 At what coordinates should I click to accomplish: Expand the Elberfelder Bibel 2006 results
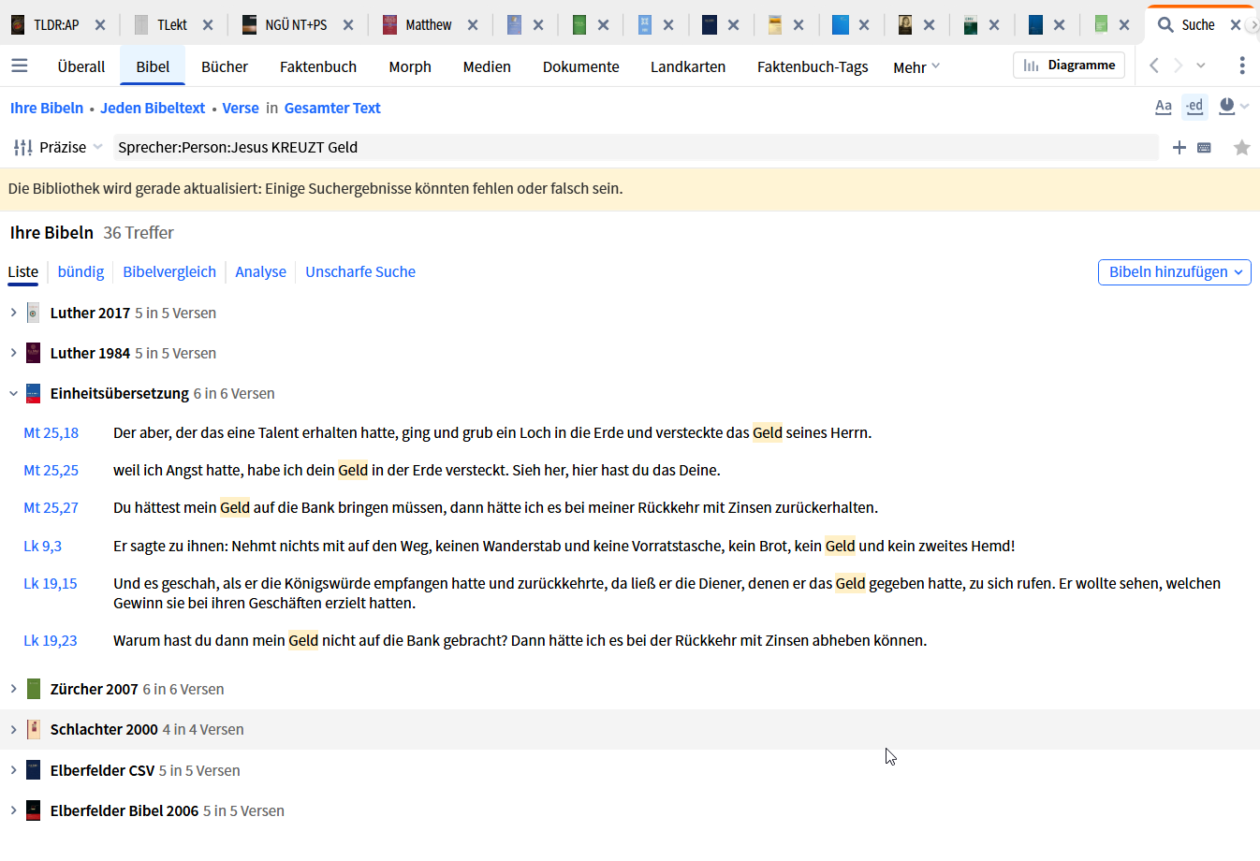(x=13, y=810)
